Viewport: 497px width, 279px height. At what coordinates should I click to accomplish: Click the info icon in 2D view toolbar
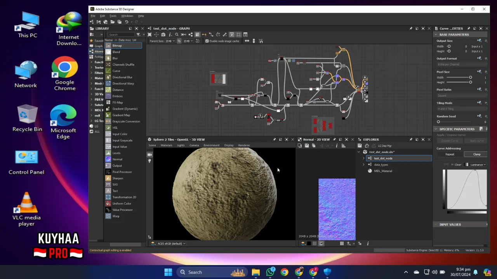click(337, 146)
